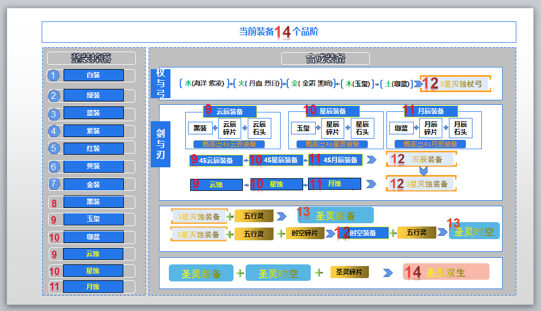
Task: Click the 当前装备14个品阶 title banner
Action: point(279,32)
